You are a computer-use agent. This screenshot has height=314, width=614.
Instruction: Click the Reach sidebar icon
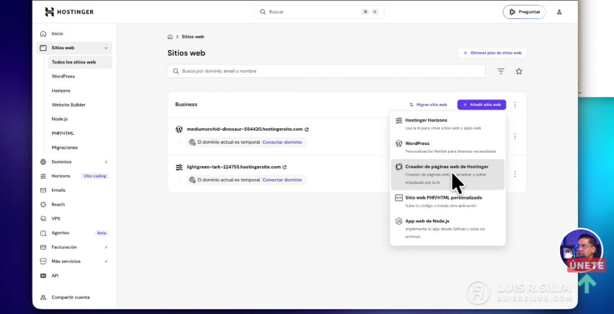(43, 204)
